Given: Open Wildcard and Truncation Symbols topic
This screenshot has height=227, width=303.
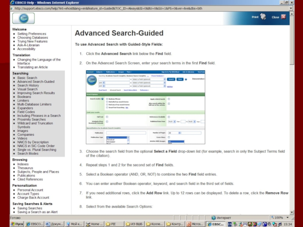Looking at the screenshot, I should tap(35, 125).
